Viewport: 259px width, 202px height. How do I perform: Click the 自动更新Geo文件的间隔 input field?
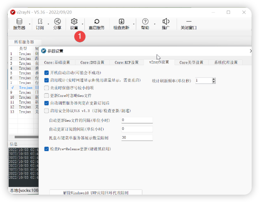[137, 120]
